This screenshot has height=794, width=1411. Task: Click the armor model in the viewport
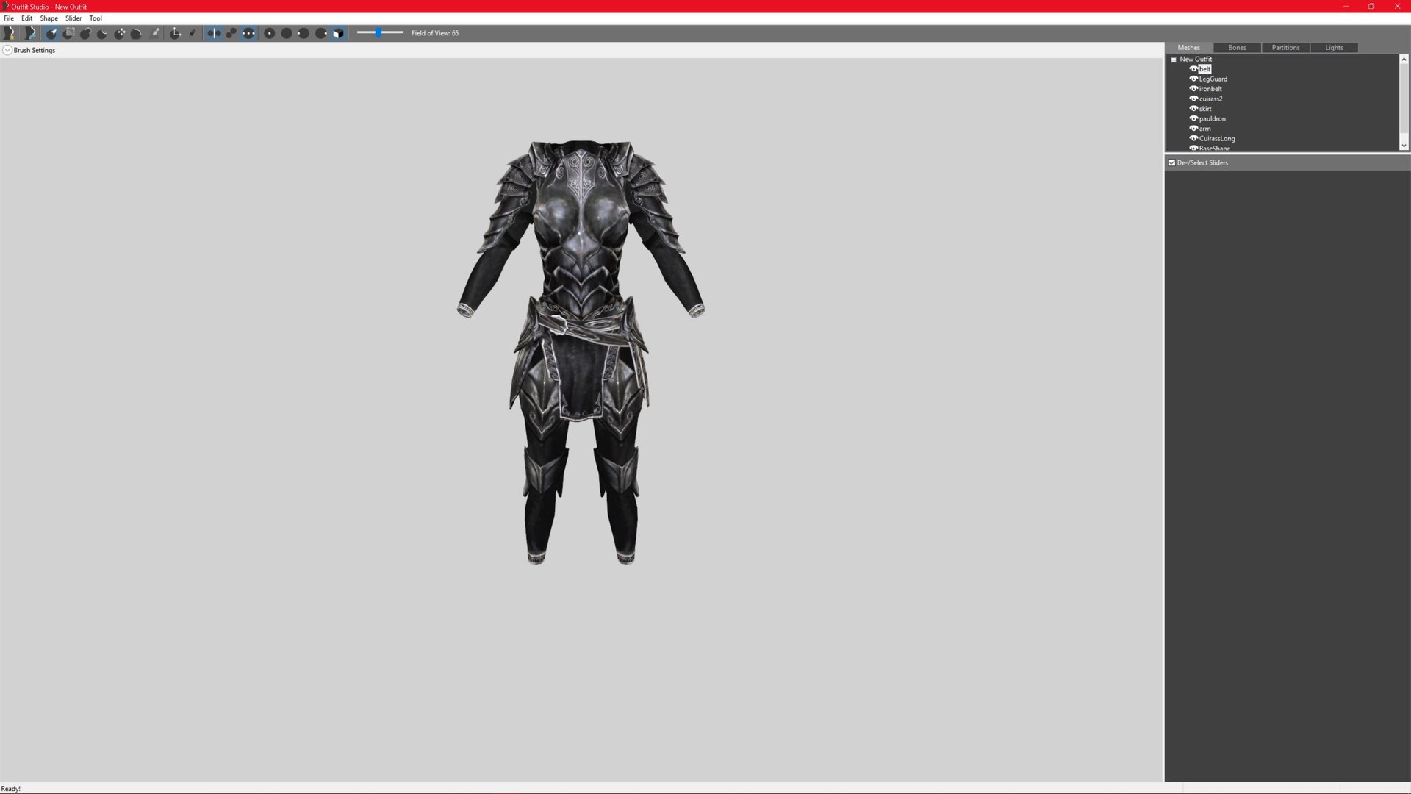581,351
